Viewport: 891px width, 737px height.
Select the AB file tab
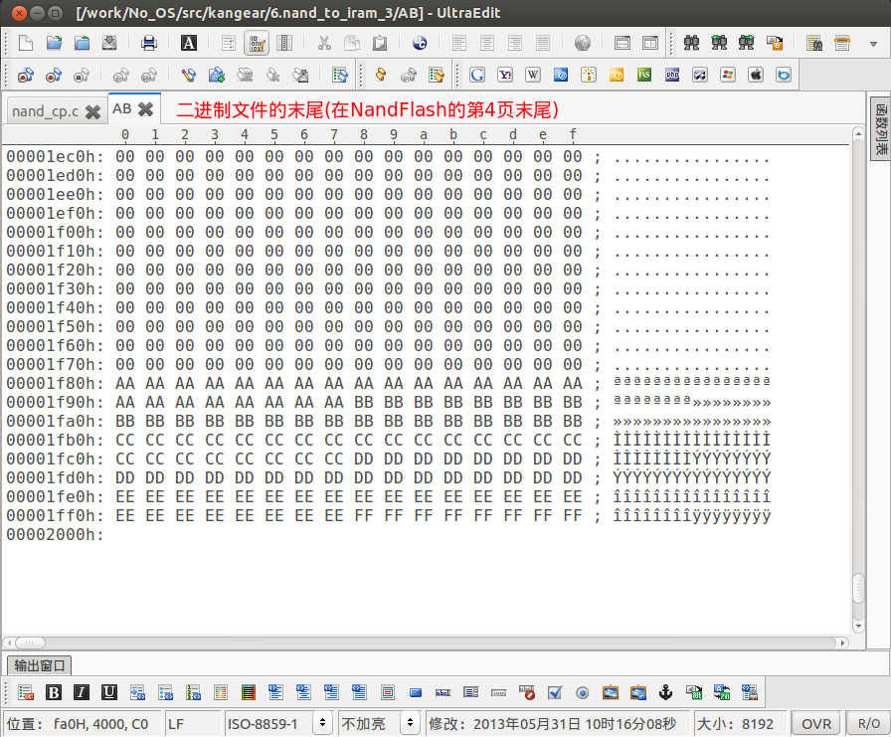point(122,109)
